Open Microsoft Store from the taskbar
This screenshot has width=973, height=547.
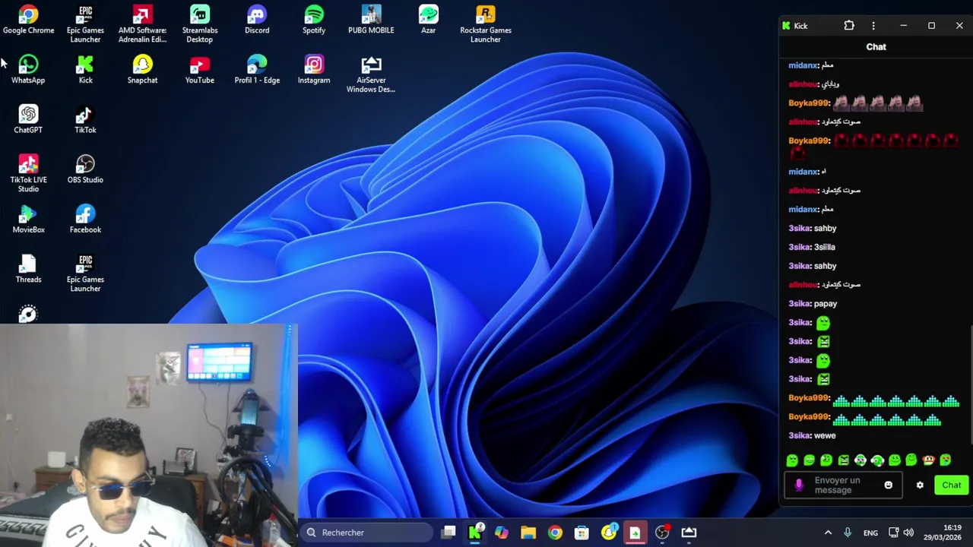pyautogui.click(x=582, y=533)
